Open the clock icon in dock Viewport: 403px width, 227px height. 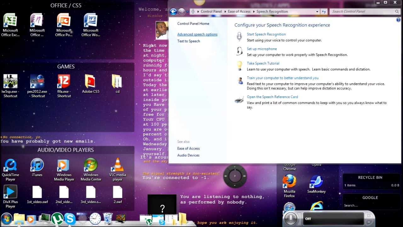95,218
